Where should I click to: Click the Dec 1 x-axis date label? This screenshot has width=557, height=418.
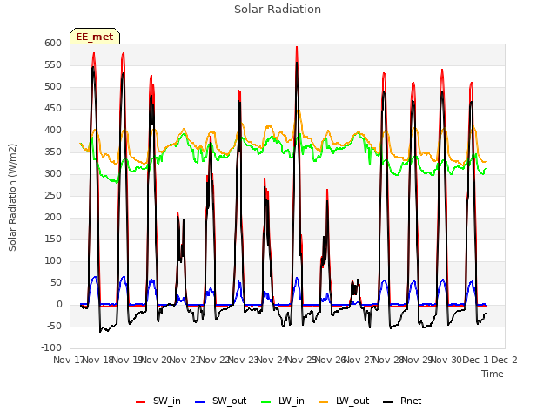474,360
